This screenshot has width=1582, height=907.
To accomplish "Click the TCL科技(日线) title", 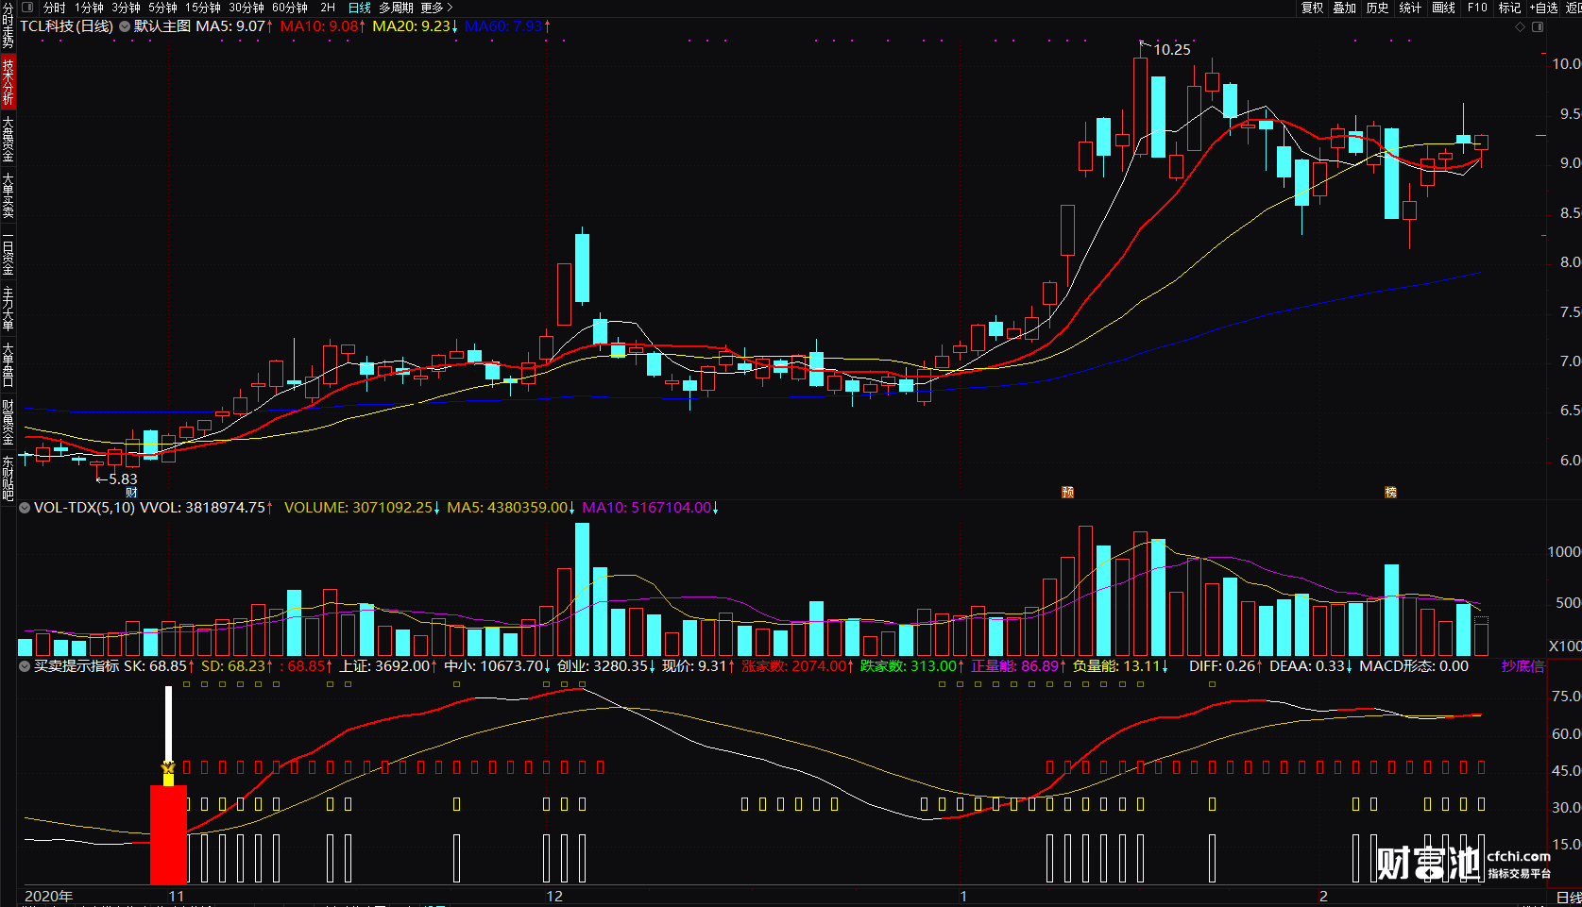I will click(66, 26).
